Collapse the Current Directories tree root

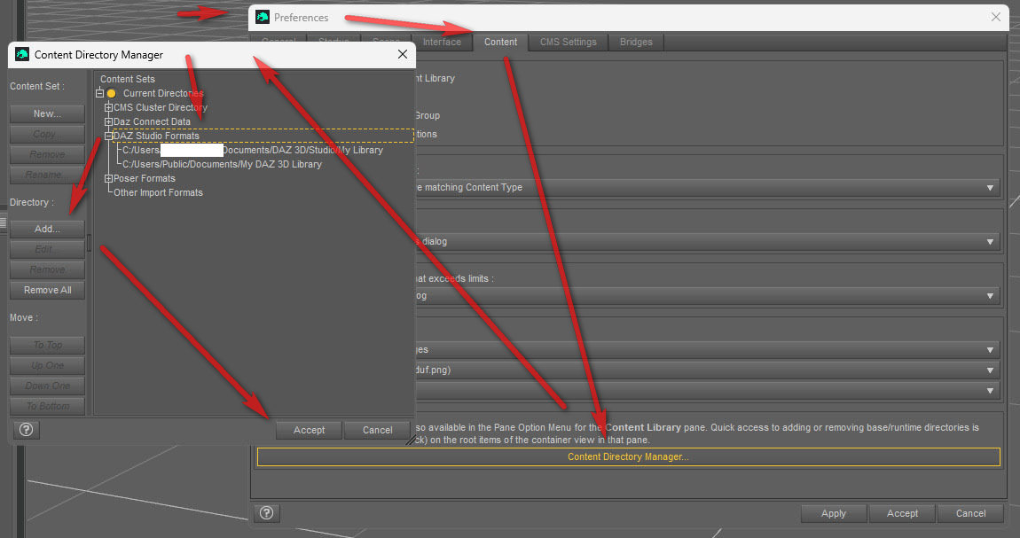(99, 93)
